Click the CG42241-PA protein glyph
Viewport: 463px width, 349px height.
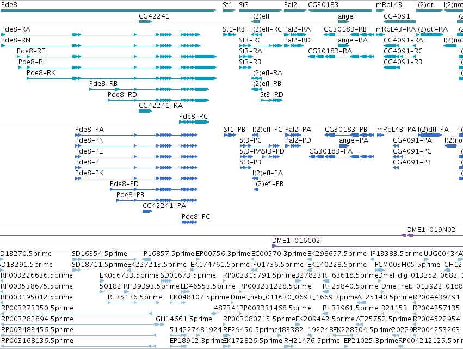pyautogui.click(x=147, y=211)
